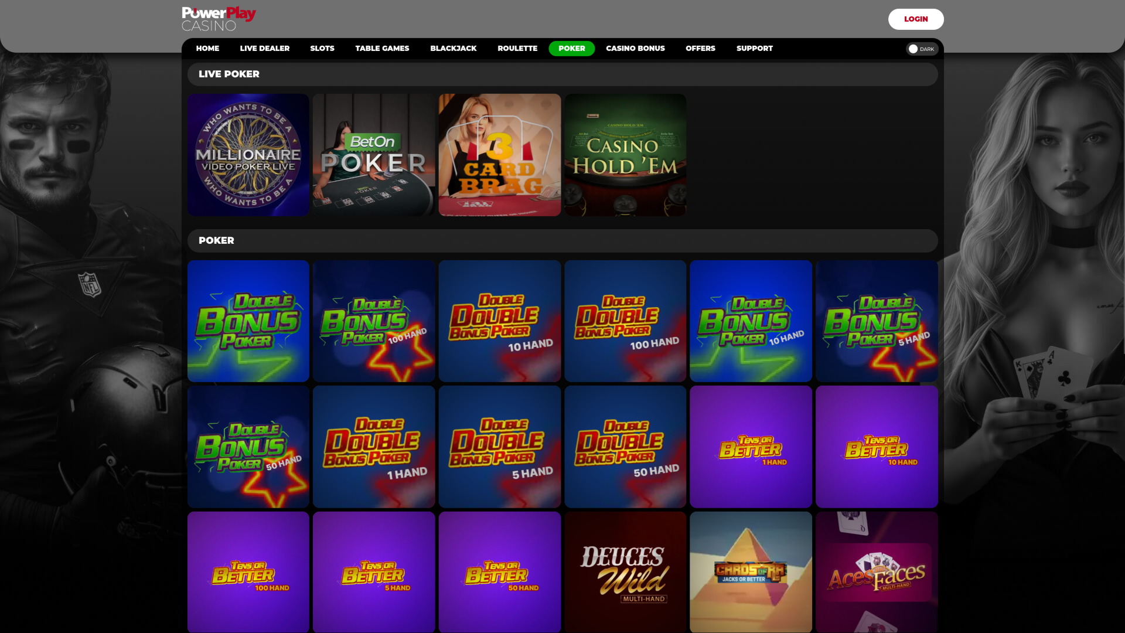Switch to the Slots section
This screenshot has width=1125, height=633.
[322, 49]
